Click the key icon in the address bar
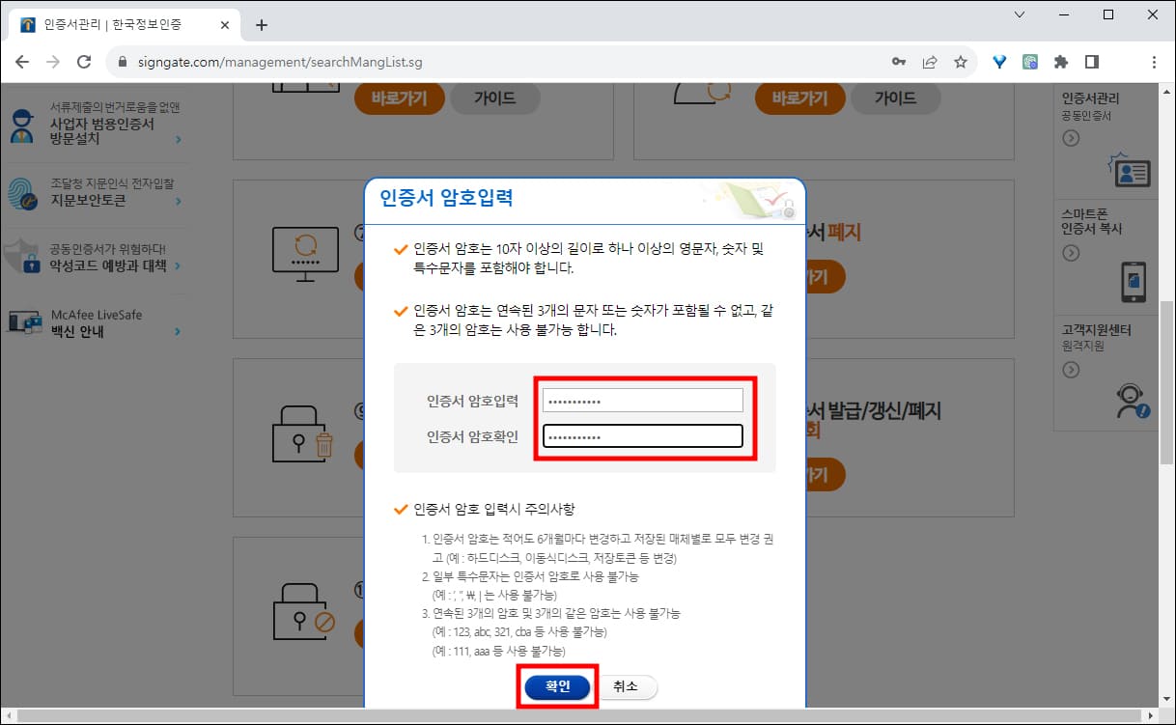This screenshot has width=1176, height=725. [x=898, y=60]
